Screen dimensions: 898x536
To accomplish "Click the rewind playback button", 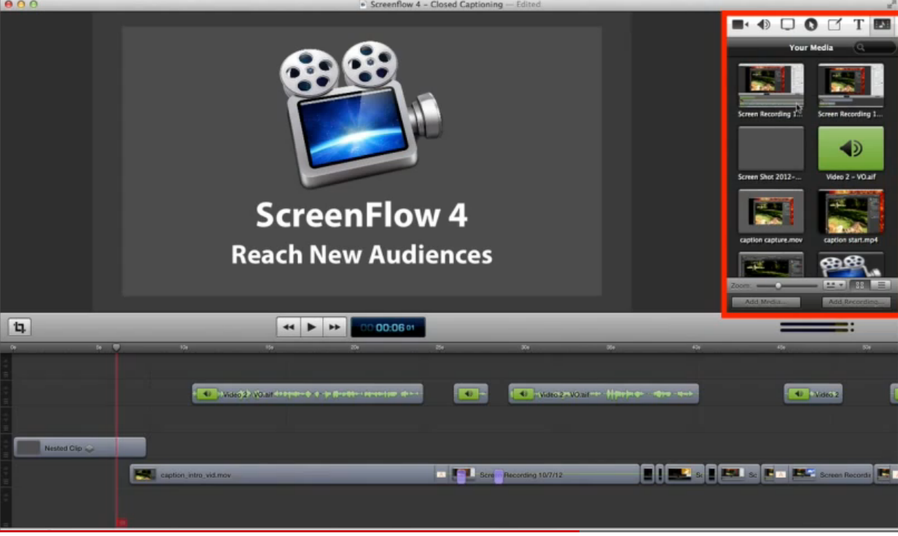I will [x=289, y=327].
